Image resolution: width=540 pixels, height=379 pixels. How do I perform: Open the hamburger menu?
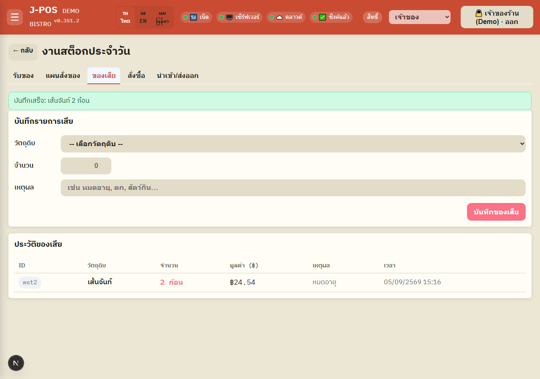(x=15, y=17)
